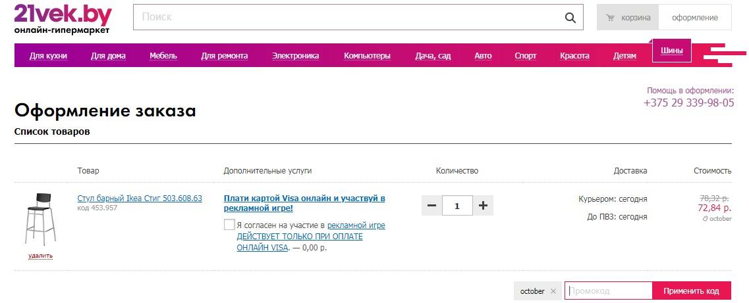Click the product code код 453.957
The height and width of the screenshot is (303, 749).
pyautogui.click(x=97, y=208)
